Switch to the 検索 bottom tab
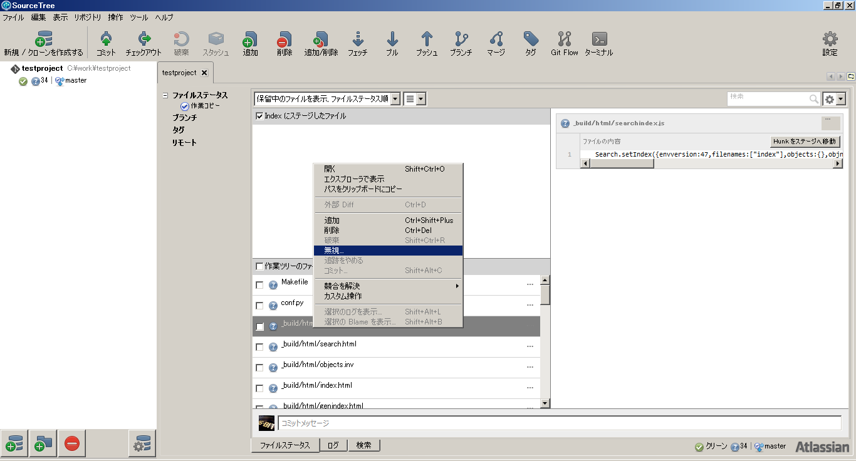This screenshot has height=461, width=856. pyautogui.click(x=363, y=445)
